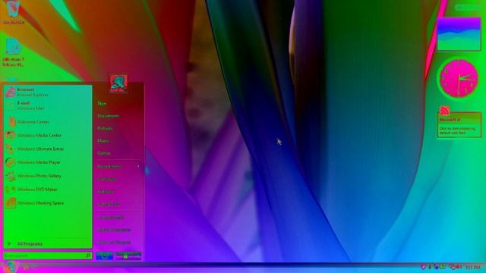Open Windows Photo Gallery
Viewport: 486px width, 273px height.
47,176
